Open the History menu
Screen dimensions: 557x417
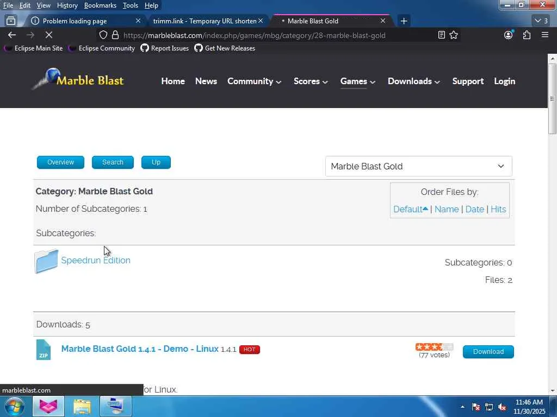tap(67, 5)
